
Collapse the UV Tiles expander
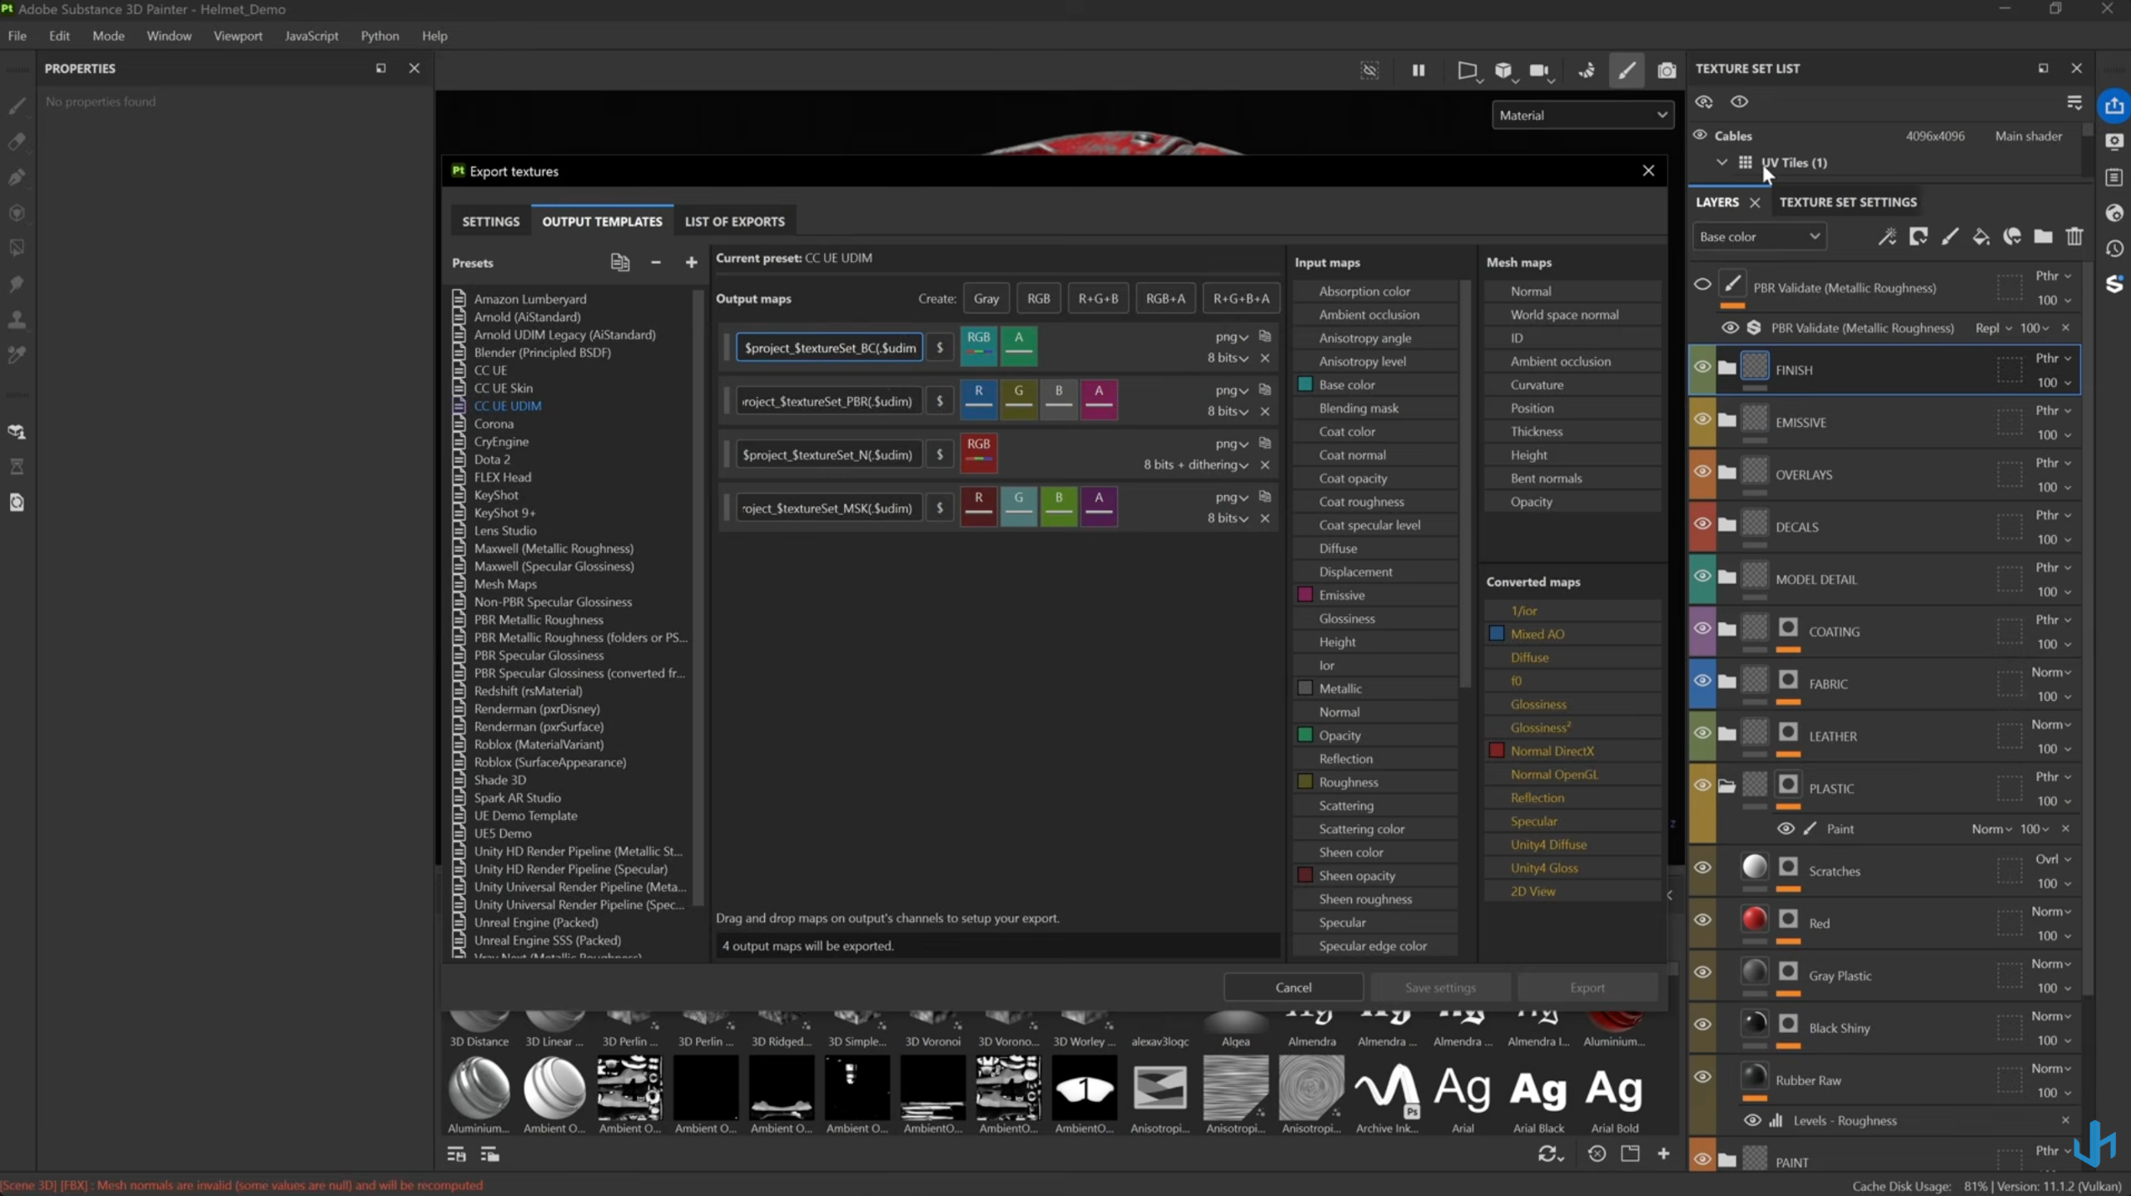click(1721, 162)
